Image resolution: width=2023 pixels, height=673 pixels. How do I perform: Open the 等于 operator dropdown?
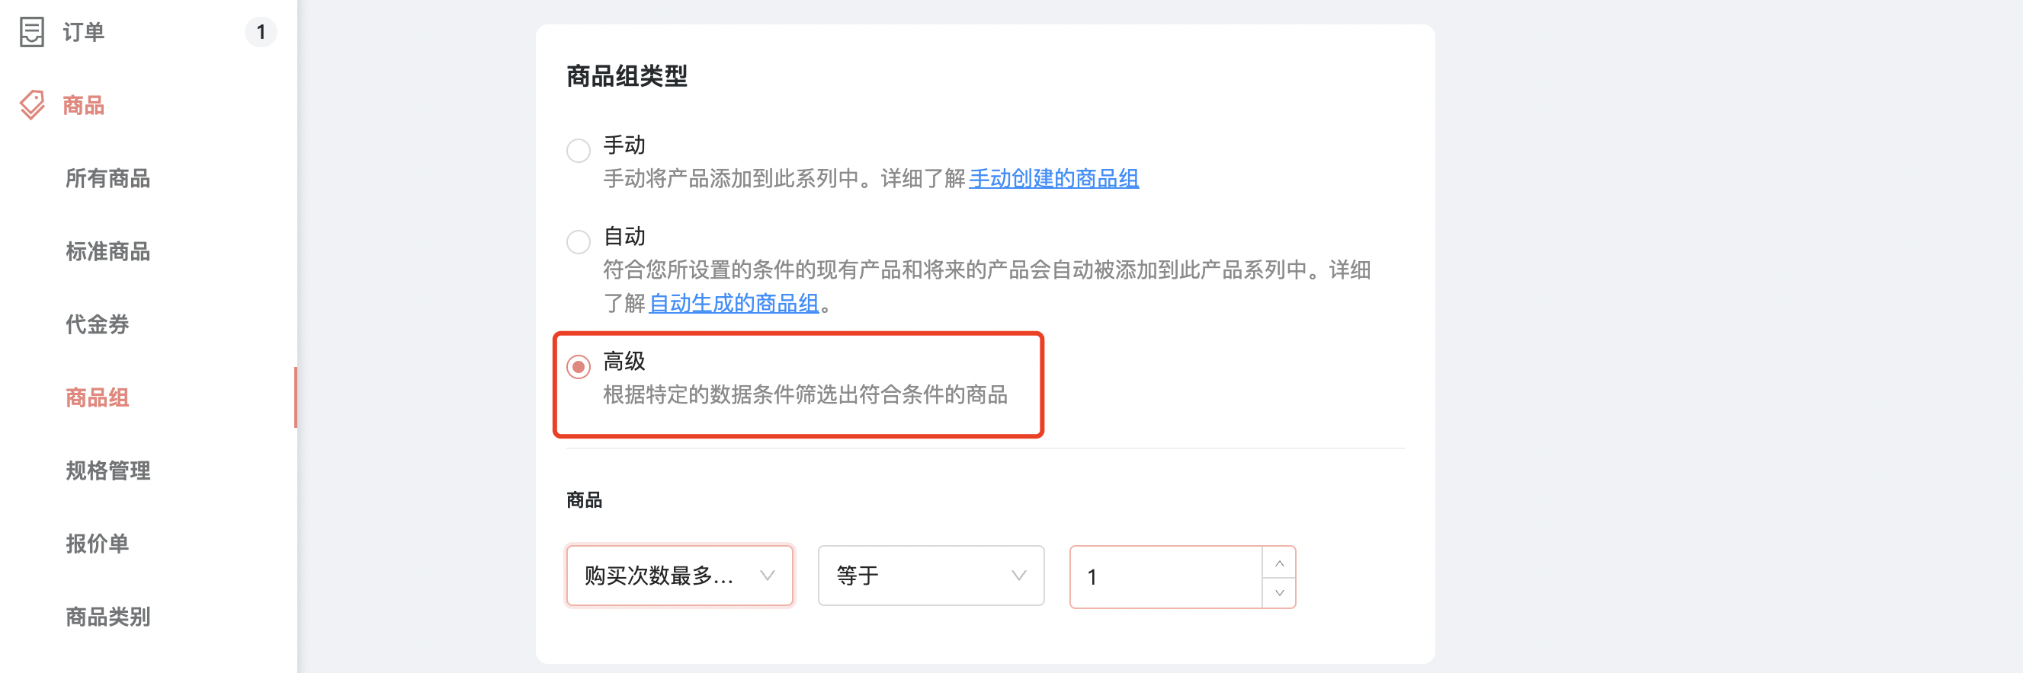coord(931,576)
